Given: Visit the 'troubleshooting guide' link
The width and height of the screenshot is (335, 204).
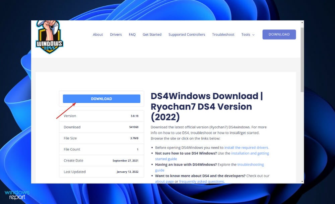Looking at the screenshot, I should (251, 165).
